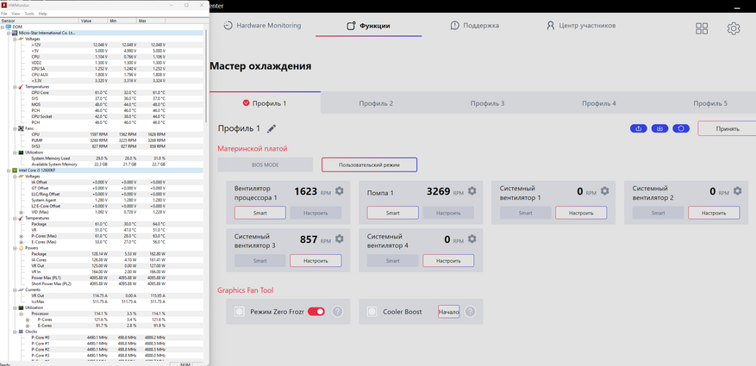
Task: Open the Tools menu in HWMonitor
Action: tap(29, 14)
